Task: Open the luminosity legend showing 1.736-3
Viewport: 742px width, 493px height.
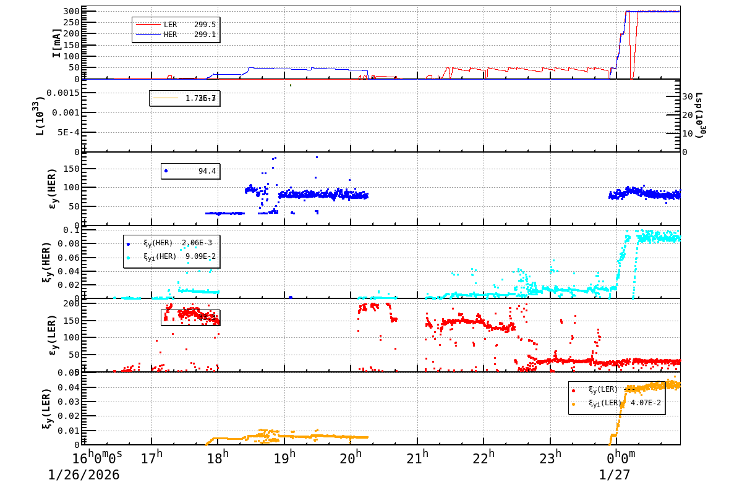Action: [x=185, y=97]
